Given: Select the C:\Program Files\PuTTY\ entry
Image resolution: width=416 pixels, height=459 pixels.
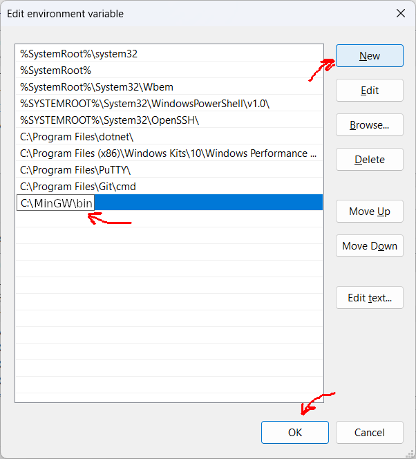Looking at the screenshot, I should [169, 170].
